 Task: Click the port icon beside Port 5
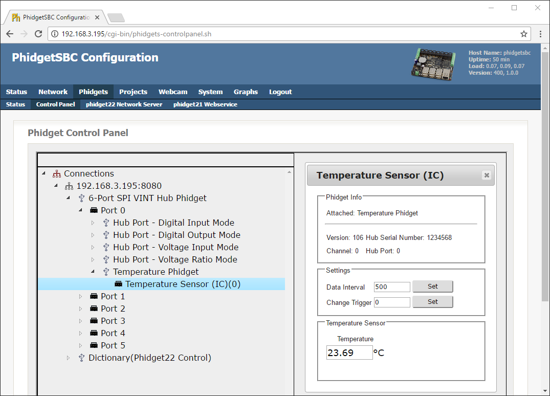click(94, 345)
